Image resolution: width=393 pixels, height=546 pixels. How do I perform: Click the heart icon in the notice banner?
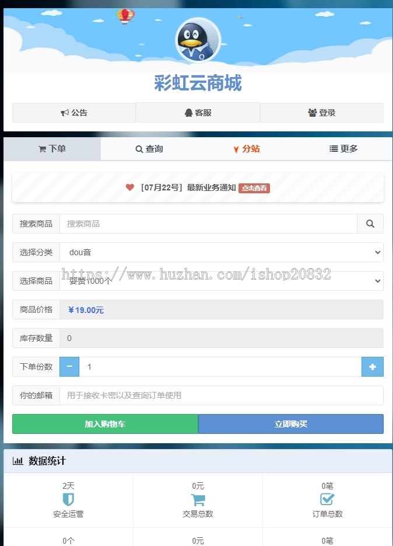tap(129, 187)
